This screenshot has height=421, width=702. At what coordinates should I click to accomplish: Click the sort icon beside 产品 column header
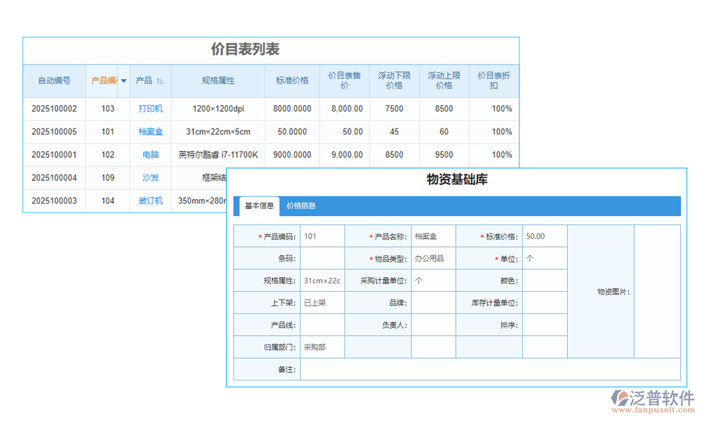pyautogui.click(x=159, y=81)
